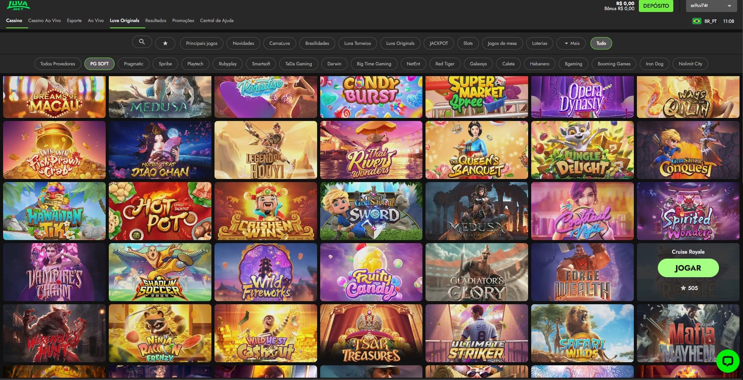Filter by Pragmatic provider
Image resolution: width=743 pixels, height=380 pixels.
134,64
